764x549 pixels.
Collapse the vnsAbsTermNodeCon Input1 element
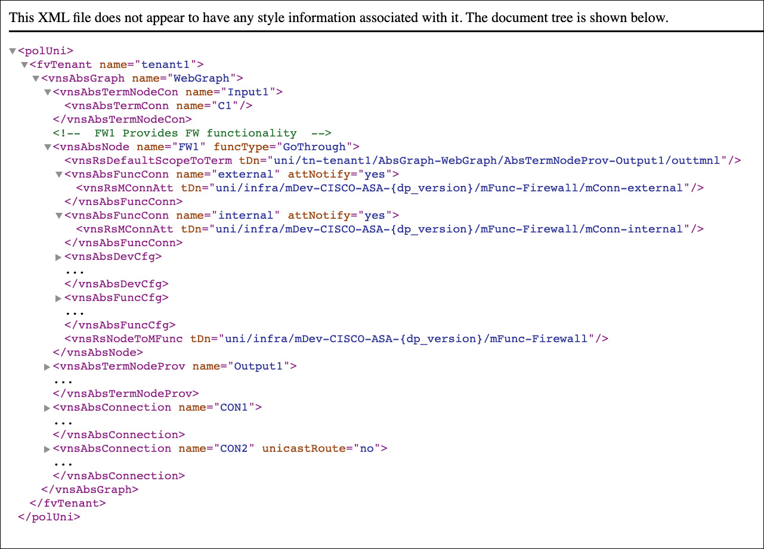(x=48, y=92)
